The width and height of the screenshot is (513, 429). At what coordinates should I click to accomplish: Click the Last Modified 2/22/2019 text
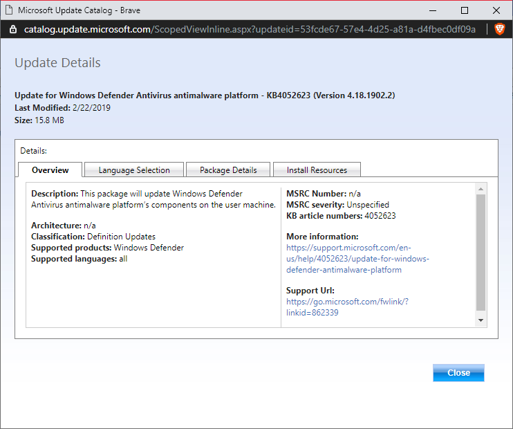(x=62, y=108)
